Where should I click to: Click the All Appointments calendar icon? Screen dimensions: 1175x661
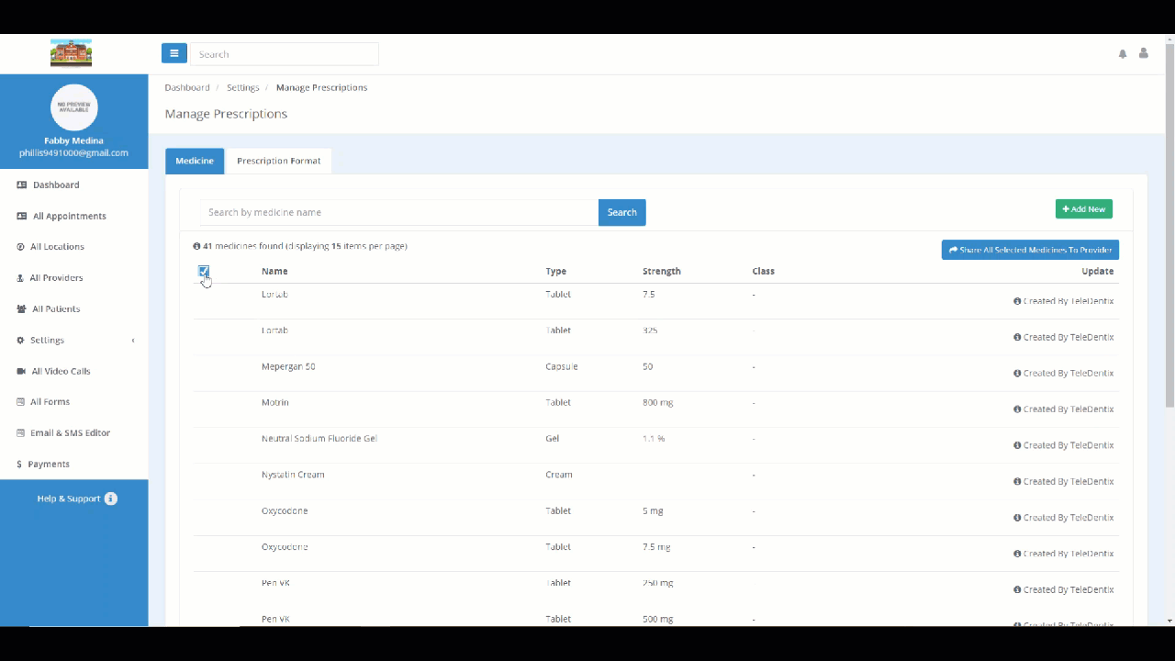21,216
